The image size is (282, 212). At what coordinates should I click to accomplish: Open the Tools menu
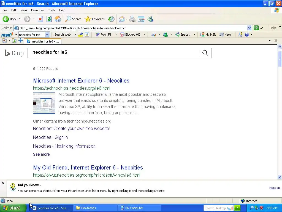click(x=51, y=10)
